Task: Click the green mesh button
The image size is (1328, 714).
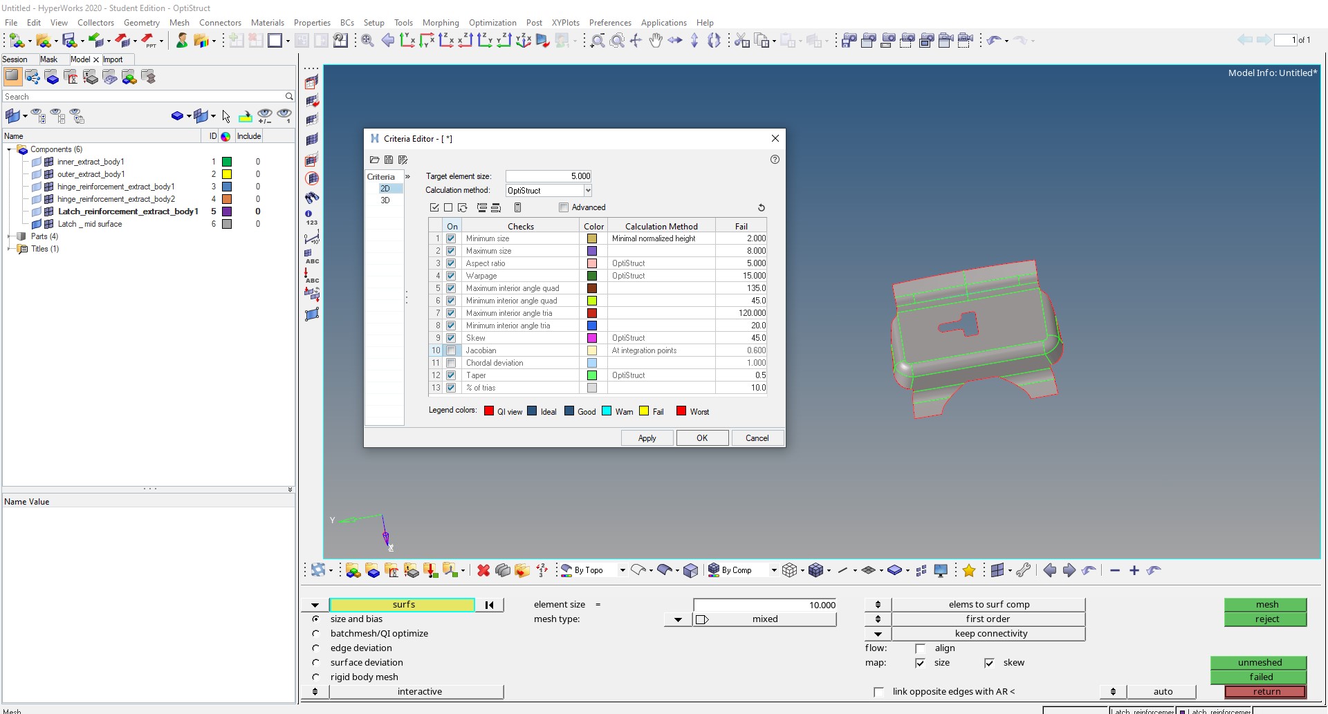Action: click(1266, 605)
